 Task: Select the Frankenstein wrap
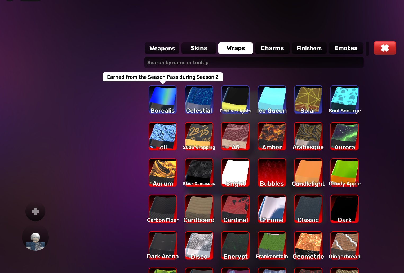[x=272, y=245]
